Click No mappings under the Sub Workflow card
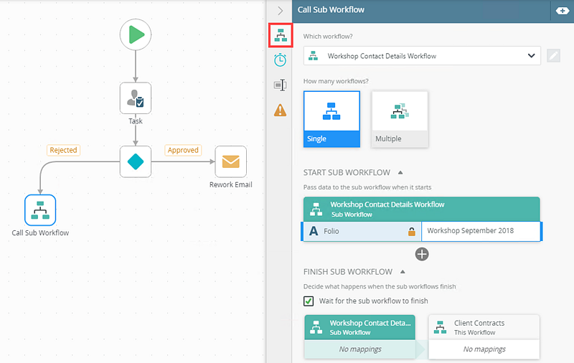574x363 pixels. point(360,349)
